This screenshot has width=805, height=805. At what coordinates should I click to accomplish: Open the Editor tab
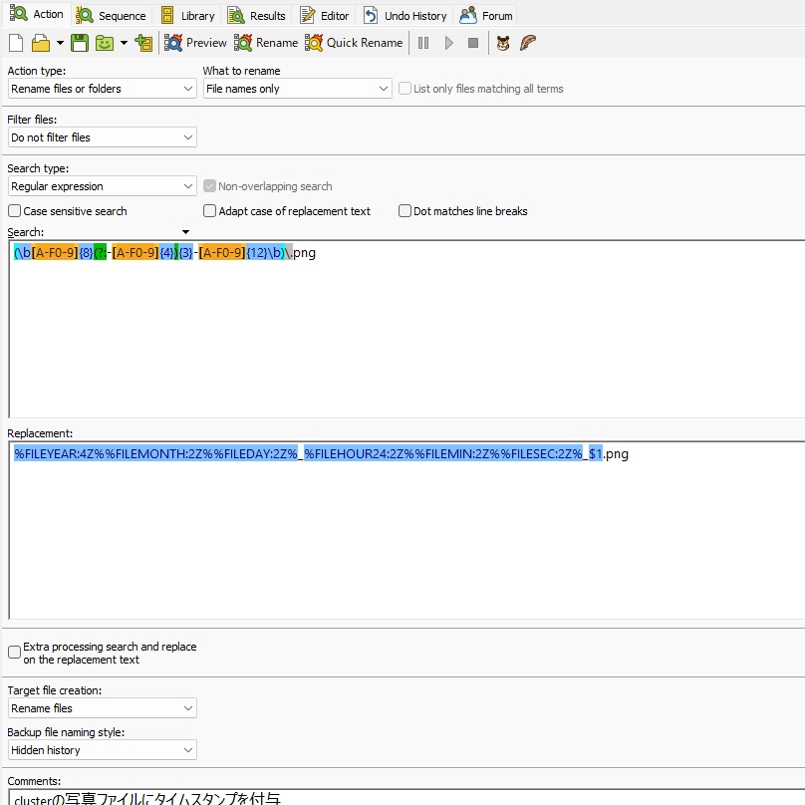point(325,16)
